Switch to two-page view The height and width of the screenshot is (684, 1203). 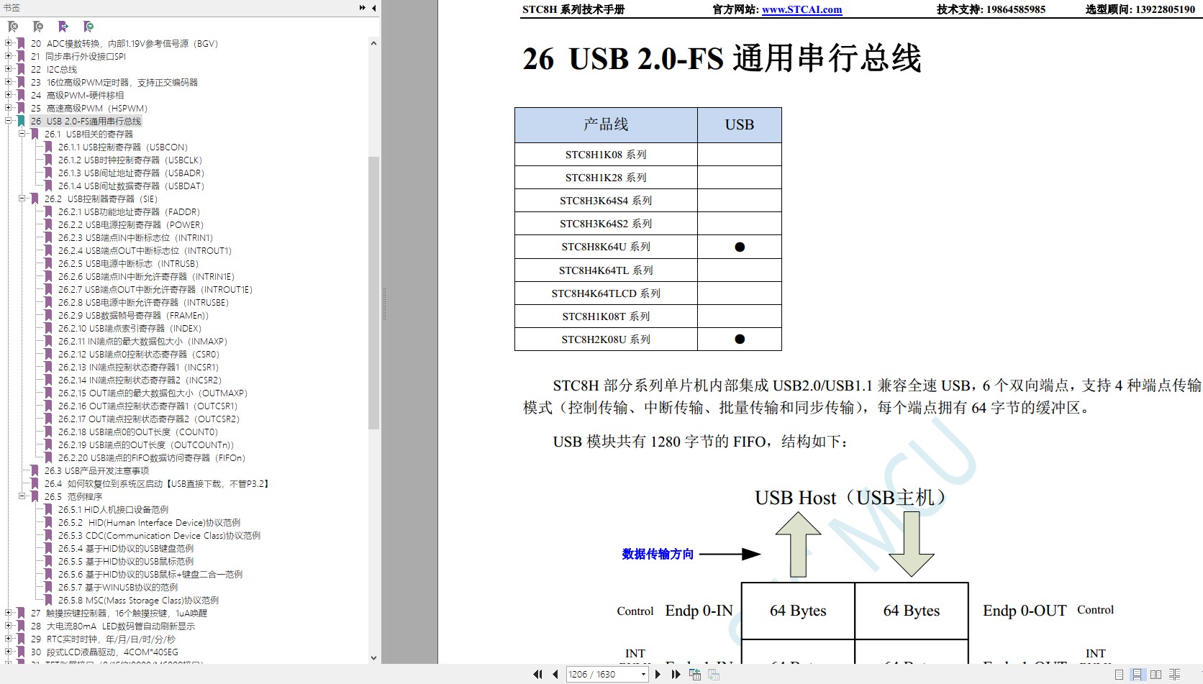1156,675
